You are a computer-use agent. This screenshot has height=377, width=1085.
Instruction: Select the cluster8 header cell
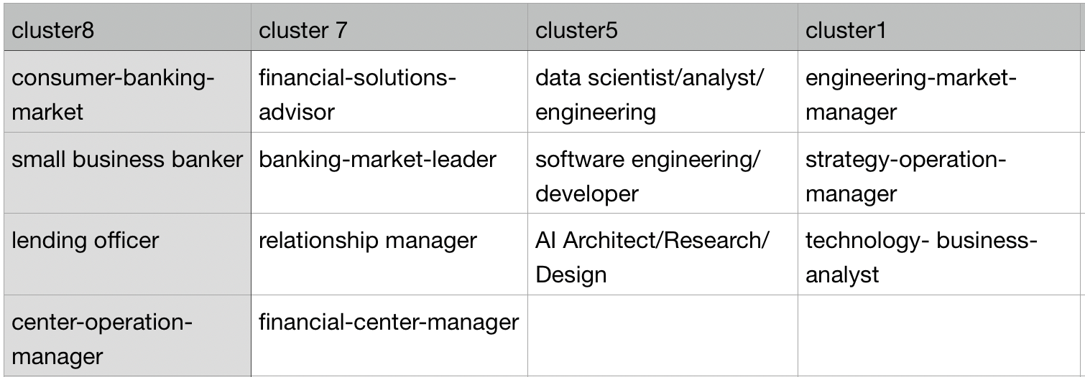[126, 29]
